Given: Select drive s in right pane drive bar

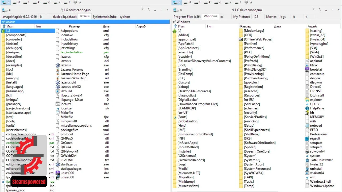Looking at the screenshot, I should (x=228, y=2).
